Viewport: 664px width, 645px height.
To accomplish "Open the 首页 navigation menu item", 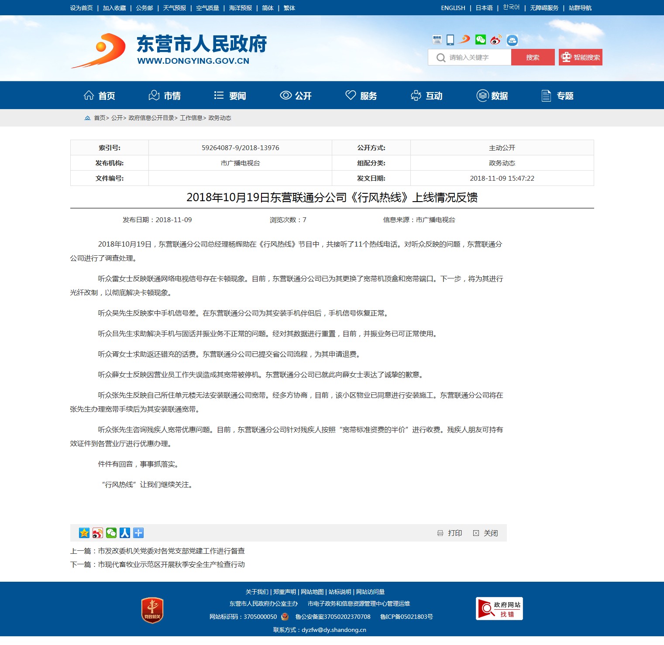I will pos(100,96).
